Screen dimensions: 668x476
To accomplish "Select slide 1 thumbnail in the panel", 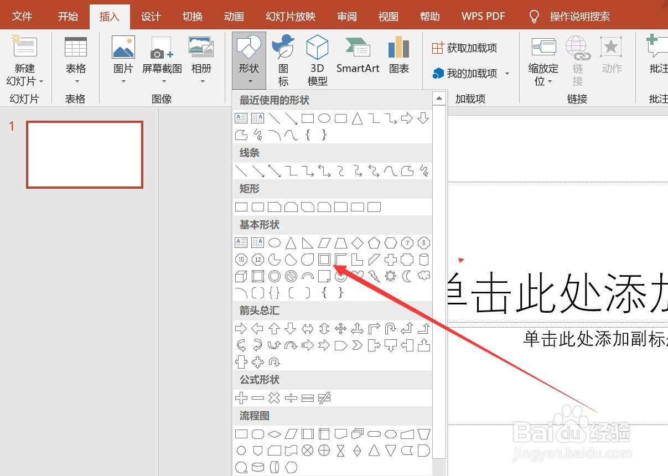I will (x=84, y=154).
